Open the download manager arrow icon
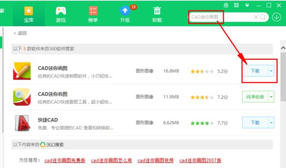The width and height of the screenshot is (286, 168). [276, 17]
